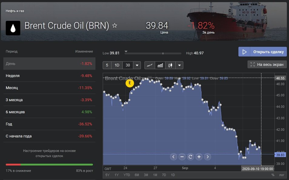The width and height of the screenshot is (289, 180).
Task: Select the YTD range tab
Action: click(127, 175)
